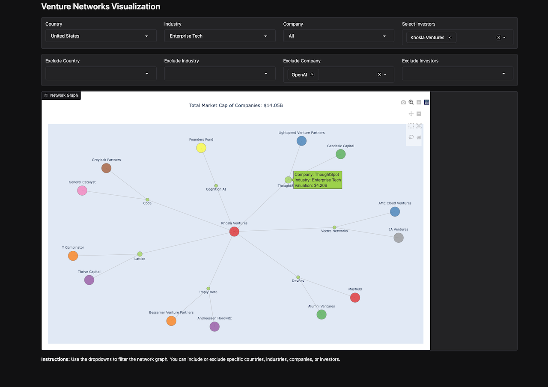Viewport: 548px width, 387px height.
Task: Click the Total Market Cap of Companies title
Action: [x=236, y=105]
